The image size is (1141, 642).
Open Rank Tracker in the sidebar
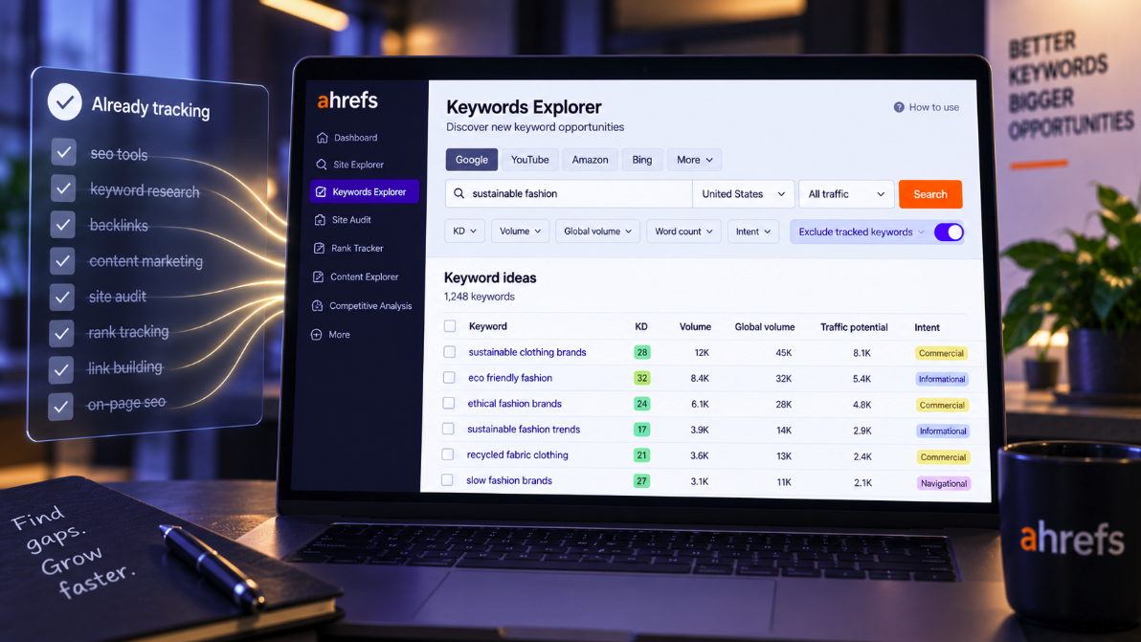click(356, 248)
